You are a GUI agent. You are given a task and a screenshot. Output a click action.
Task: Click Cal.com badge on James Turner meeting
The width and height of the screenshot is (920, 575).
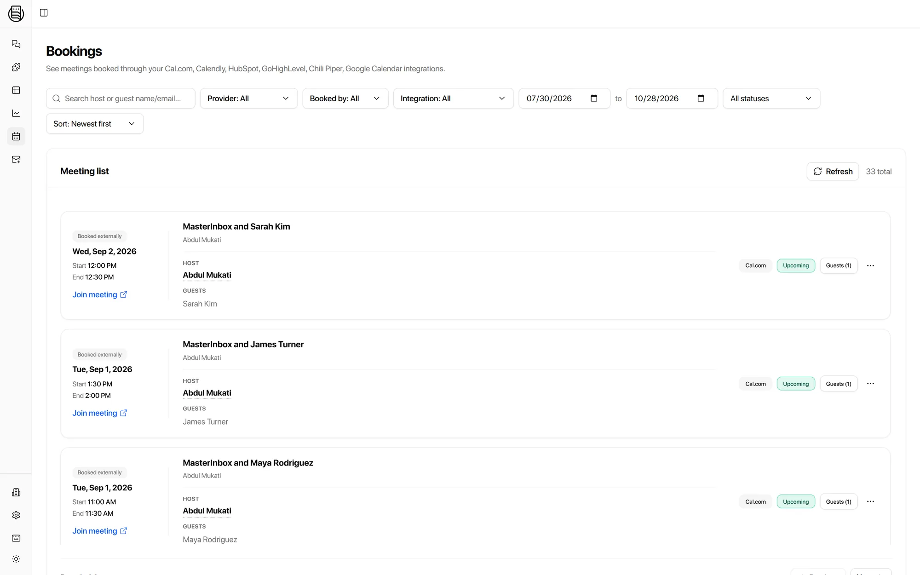point(755,384)
